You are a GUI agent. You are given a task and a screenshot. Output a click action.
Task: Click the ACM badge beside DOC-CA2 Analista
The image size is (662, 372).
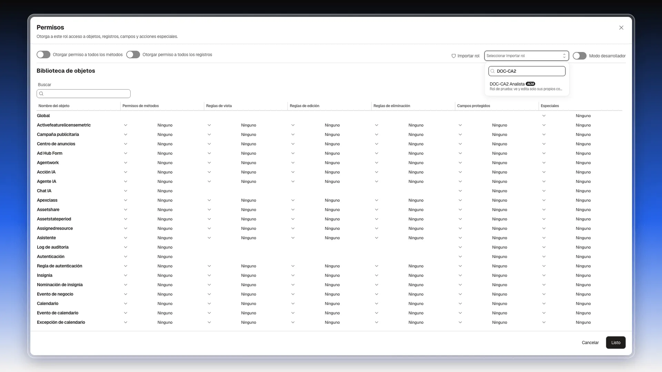[x=530, y=84]
